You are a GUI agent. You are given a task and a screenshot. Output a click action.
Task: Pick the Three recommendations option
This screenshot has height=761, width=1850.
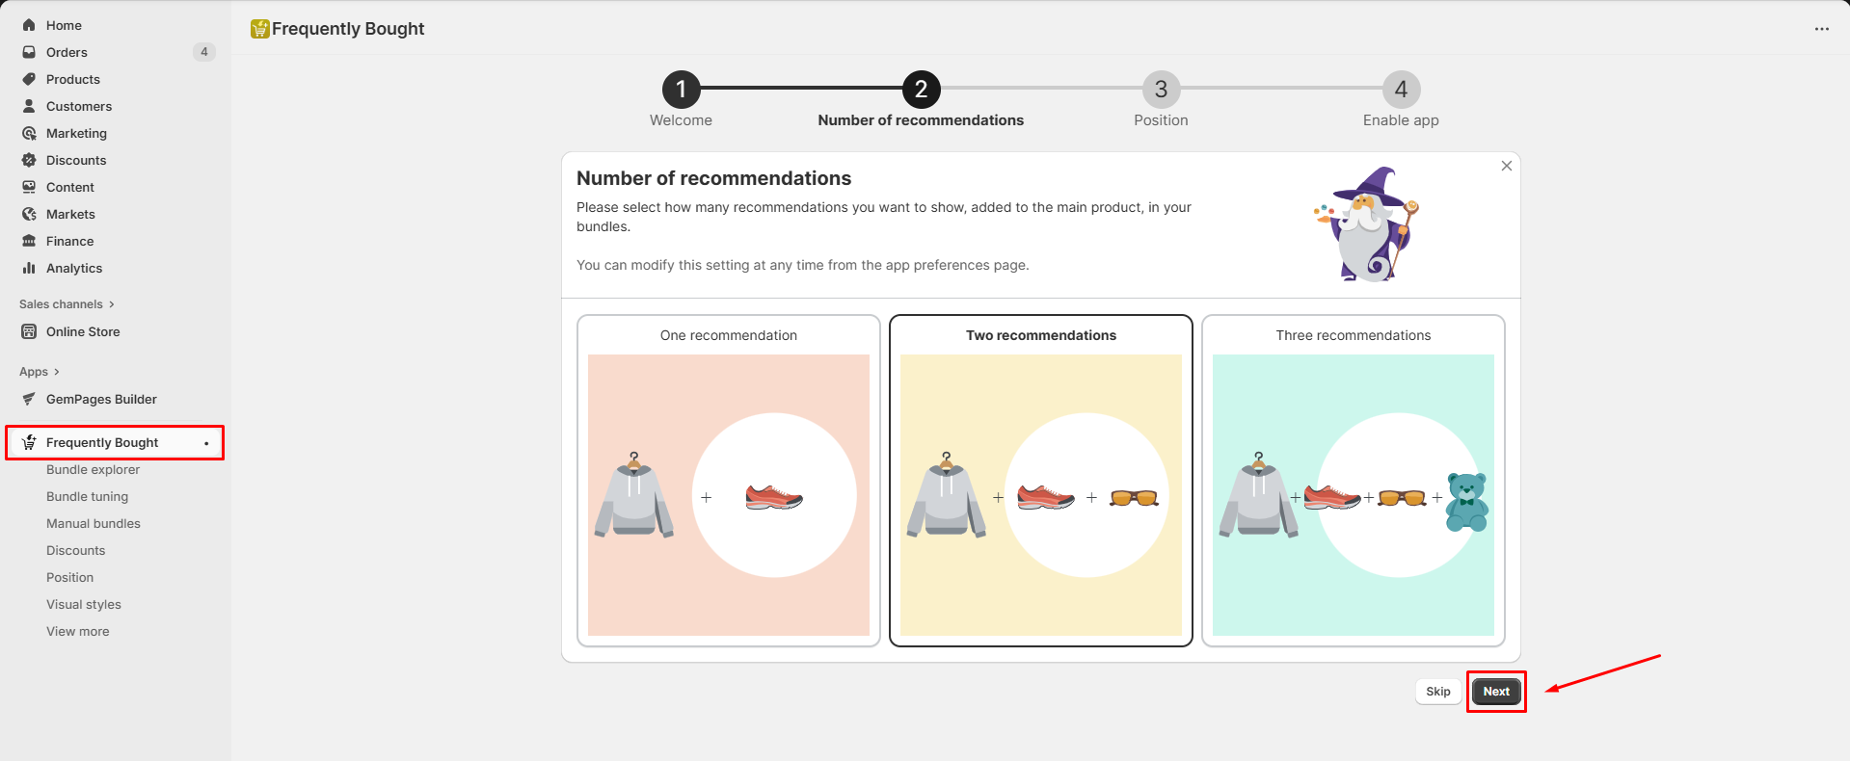point(1353,480)
